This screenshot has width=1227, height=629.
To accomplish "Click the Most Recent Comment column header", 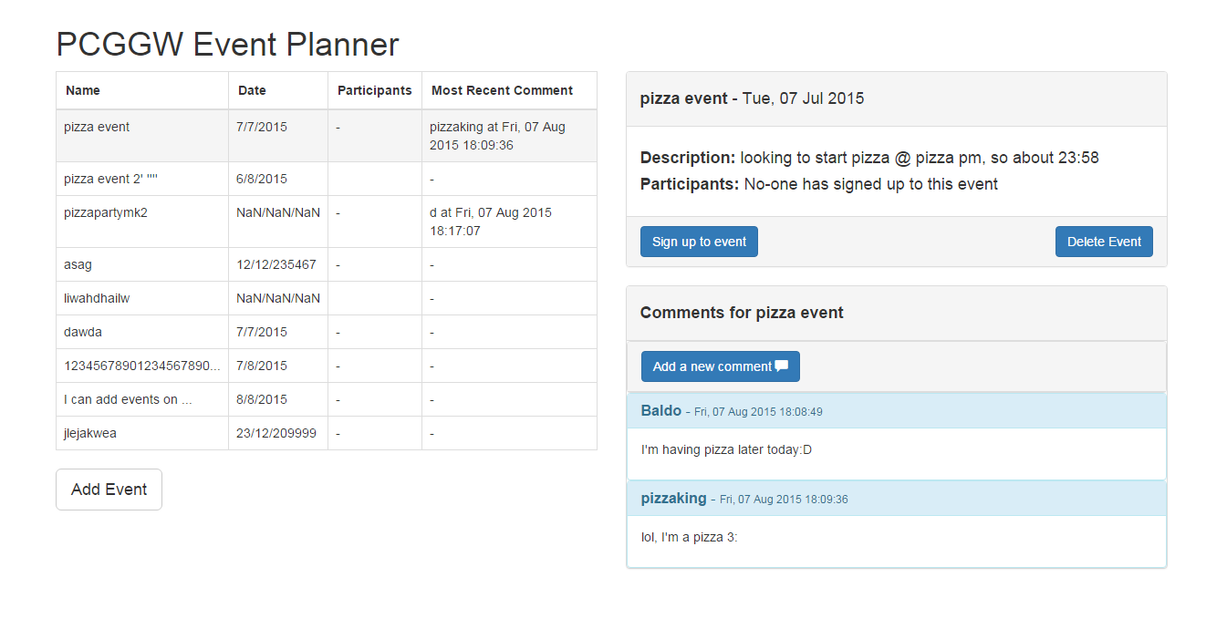I will [502, 91].
